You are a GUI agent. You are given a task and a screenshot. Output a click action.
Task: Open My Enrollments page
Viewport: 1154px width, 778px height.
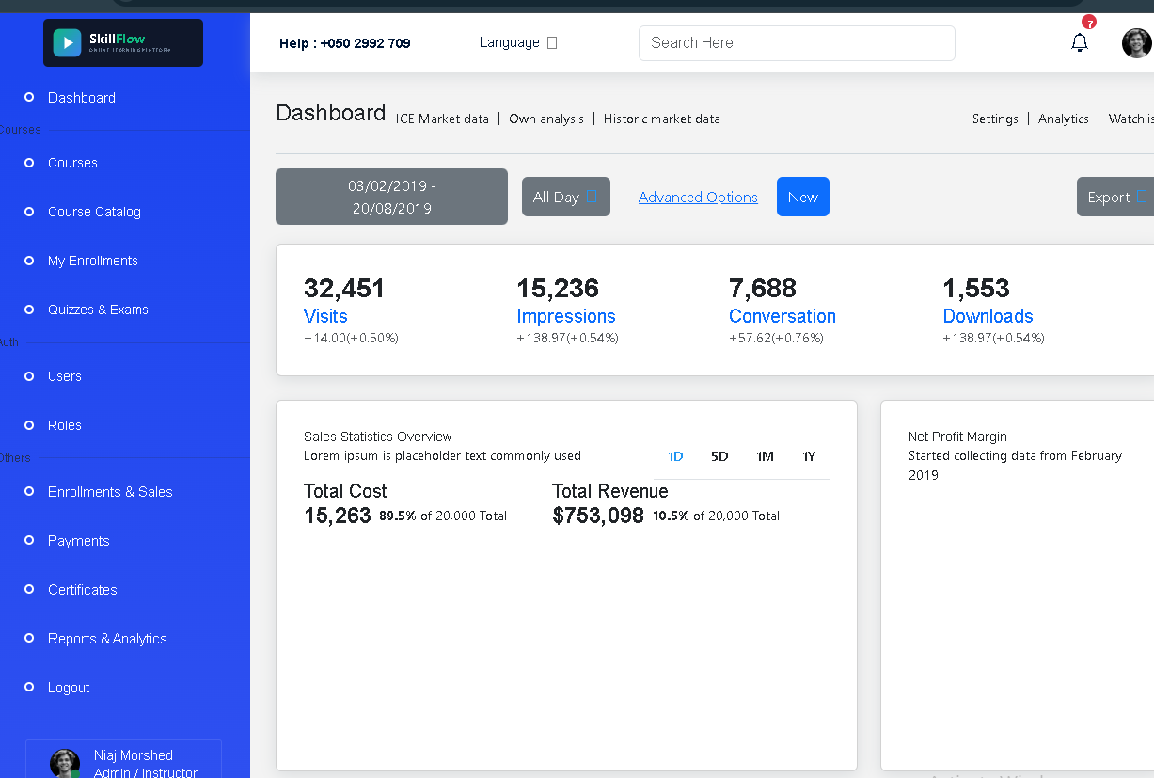pyautogui.click(x=93, y=261)
